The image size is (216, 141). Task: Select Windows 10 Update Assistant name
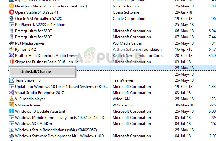pos(40,111)
